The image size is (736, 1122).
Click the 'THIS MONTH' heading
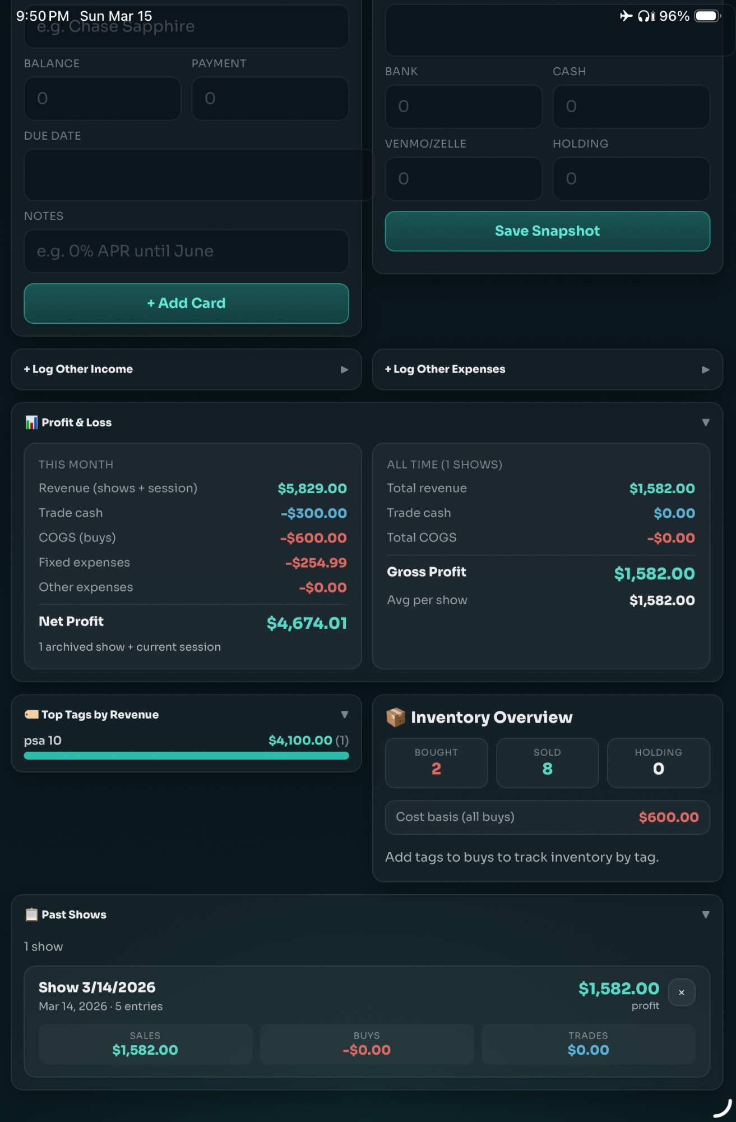click(x=76, y=465)
